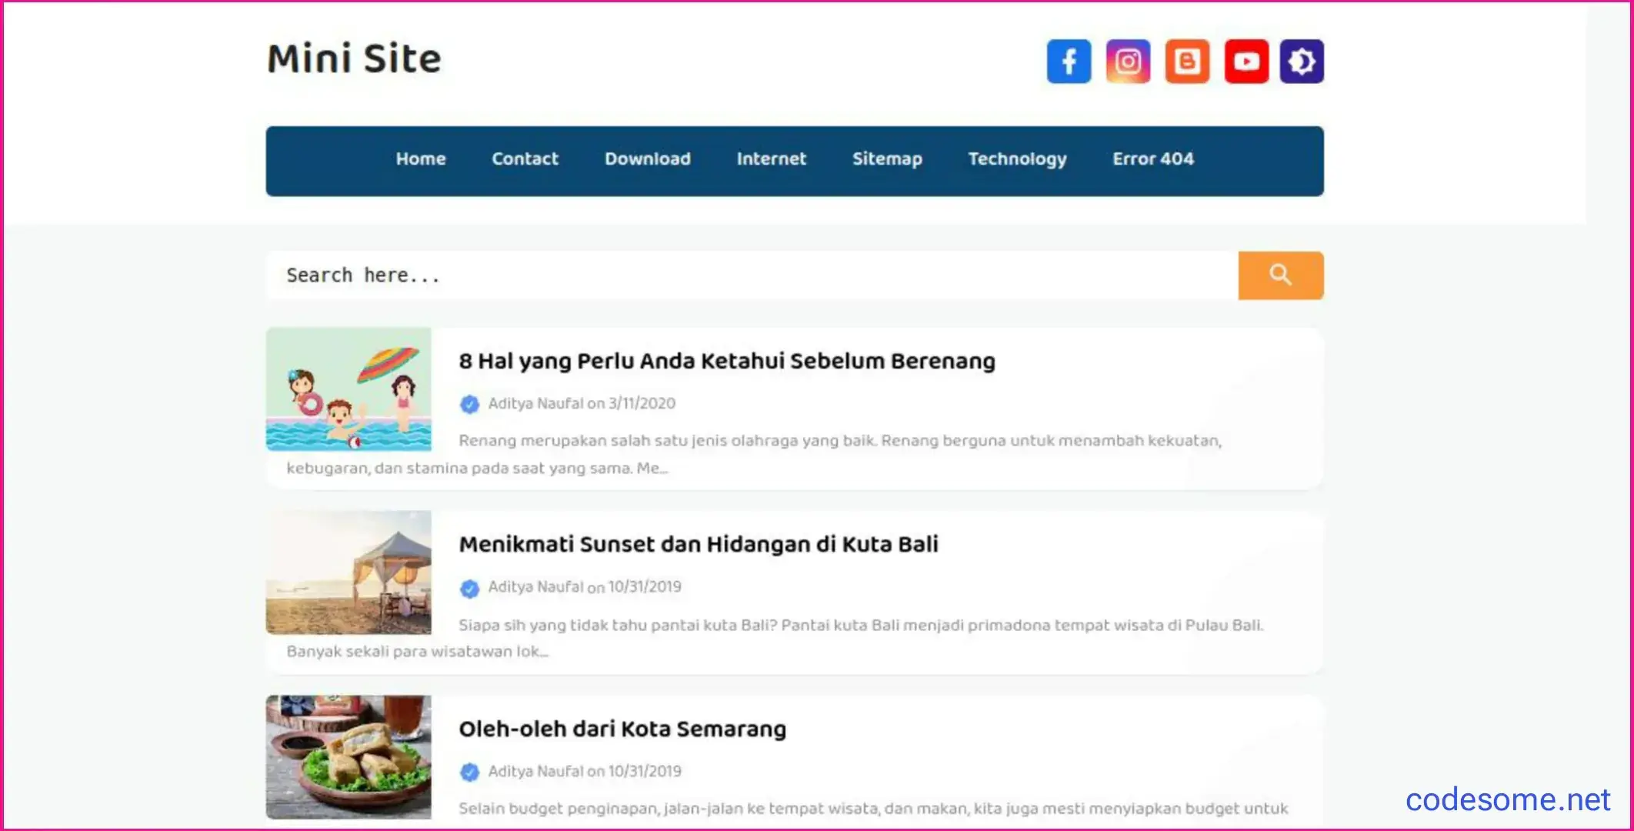Select Download in navigation bar
Viewport: 1634px width, 831px height.
coord(647,159)
